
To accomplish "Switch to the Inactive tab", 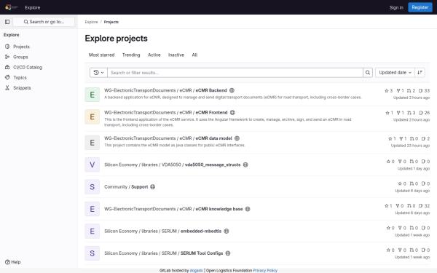I will point(176,55).
